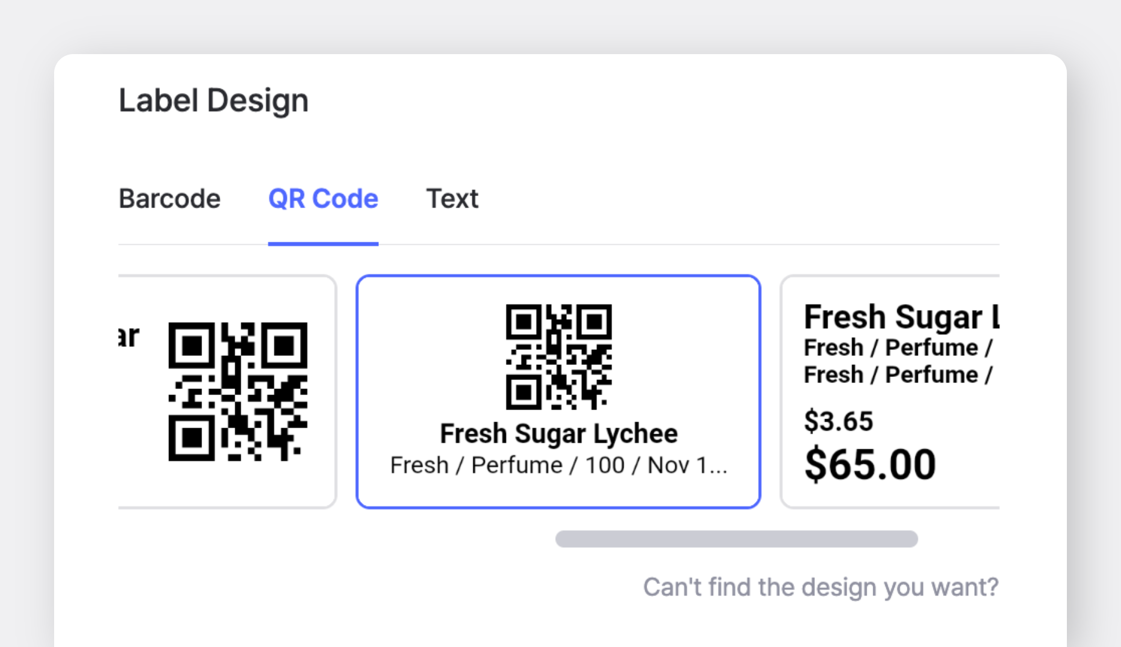Select the partially visible 'ar' label on left card
Image resolution: width=1121 pixels, height=647 pixels.
point(127,337)
